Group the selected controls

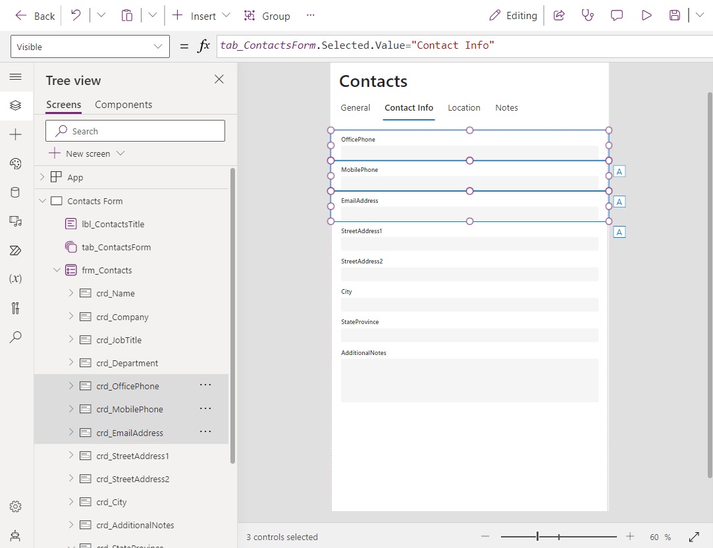(267, 15)
